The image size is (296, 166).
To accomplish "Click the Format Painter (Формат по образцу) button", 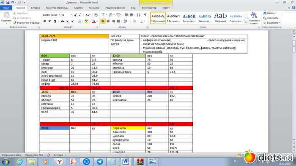I will tap(26, 23).
